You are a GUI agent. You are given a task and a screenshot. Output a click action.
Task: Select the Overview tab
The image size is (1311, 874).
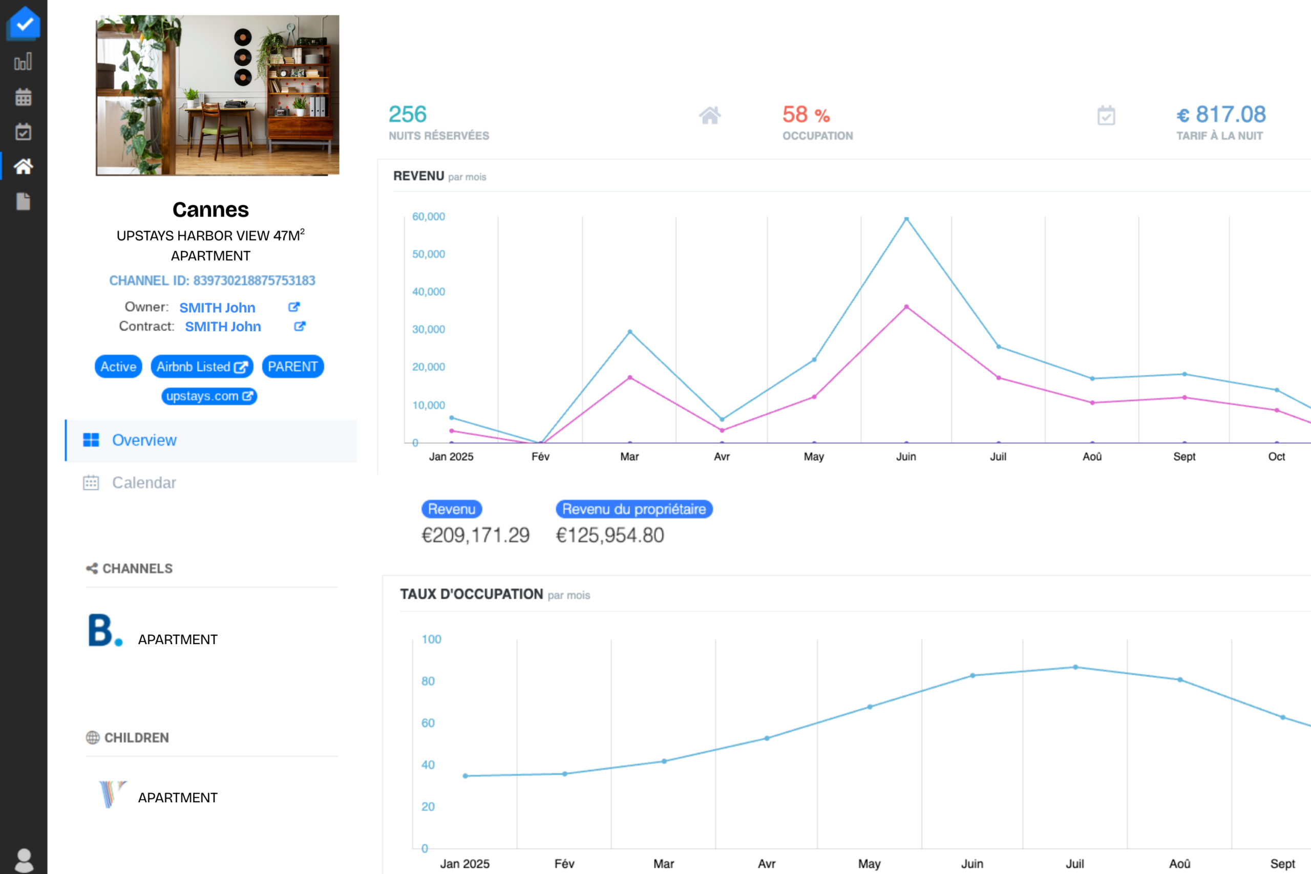144,440
